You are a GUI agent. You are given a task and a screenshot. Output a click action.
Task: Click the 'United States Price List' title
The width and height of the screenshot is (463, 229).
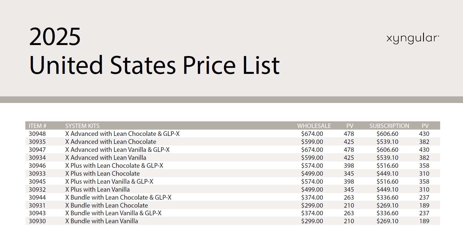pyautogui.click(x=154, y=65)
